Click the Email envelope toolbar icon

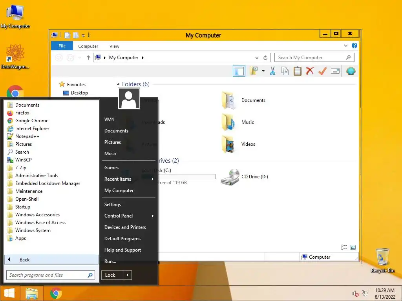335,71
